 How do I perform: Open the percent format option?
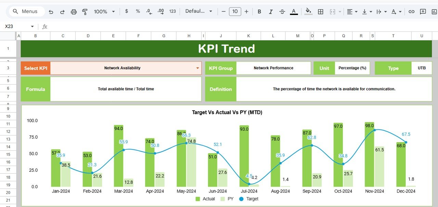tap(138, 11)
